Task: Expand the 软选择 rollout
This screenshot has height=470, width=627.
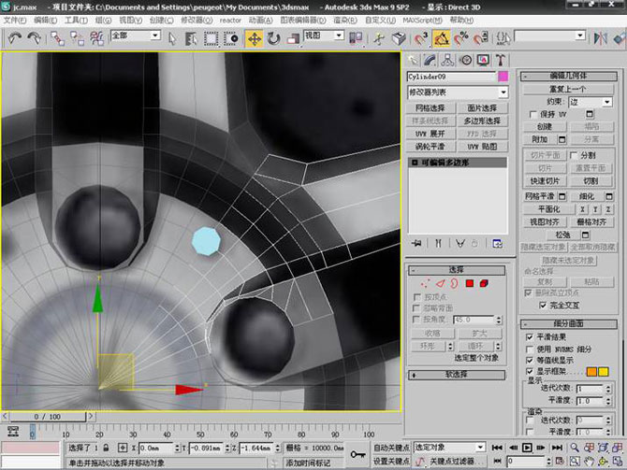Action: pyautogui.click(x=457, y=374)
